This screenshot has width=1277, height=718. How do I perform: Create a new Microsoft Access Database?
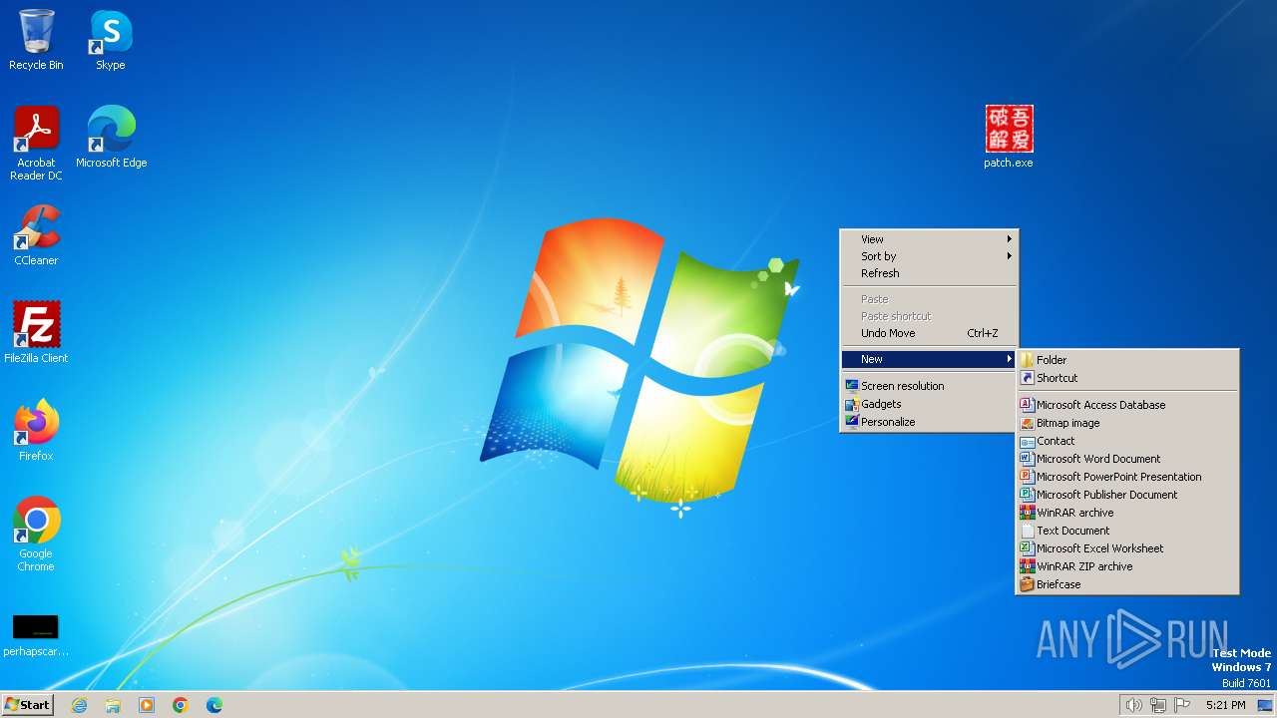pos(1127,405)
